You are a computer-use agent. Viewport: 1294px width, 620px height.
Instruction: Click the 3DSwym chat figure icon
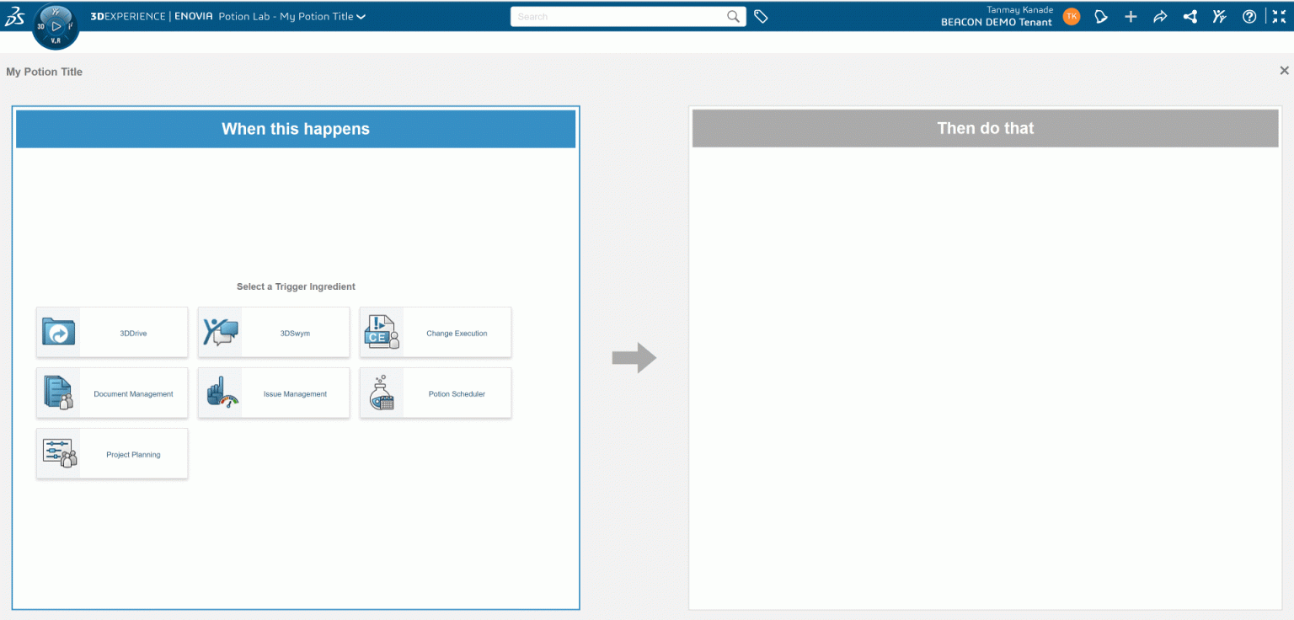click(221, 333)
